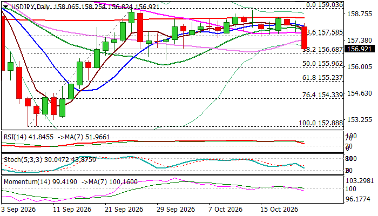Screen dimensions: 378x216
Task: Click the 23.6 157.585 Fibonacci level label
Action: (325, 32)
